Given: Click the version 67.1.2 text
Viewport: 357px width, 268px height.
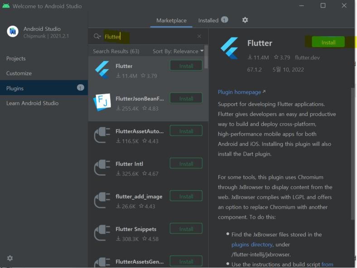Looking at the screenshot, I should pos(254,69).
